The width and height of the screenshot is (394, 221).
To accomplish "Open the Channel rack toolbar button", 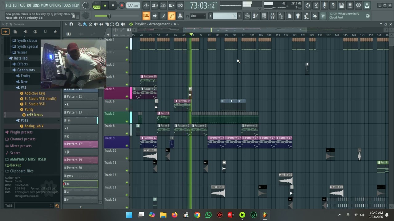I will (x=264, y=16).
